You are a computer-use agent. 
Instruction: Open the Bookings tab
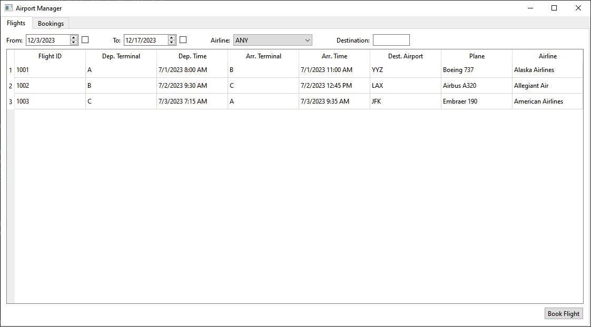pos(51,23)
